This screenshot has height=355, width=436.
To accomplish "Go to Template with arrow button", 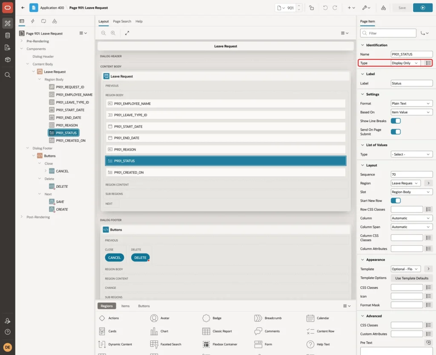I will (428, 269).
